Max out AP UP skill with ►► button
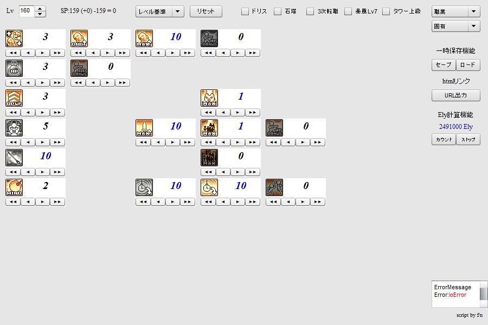This screenshot has width=488, height=325. click(57, 113)
